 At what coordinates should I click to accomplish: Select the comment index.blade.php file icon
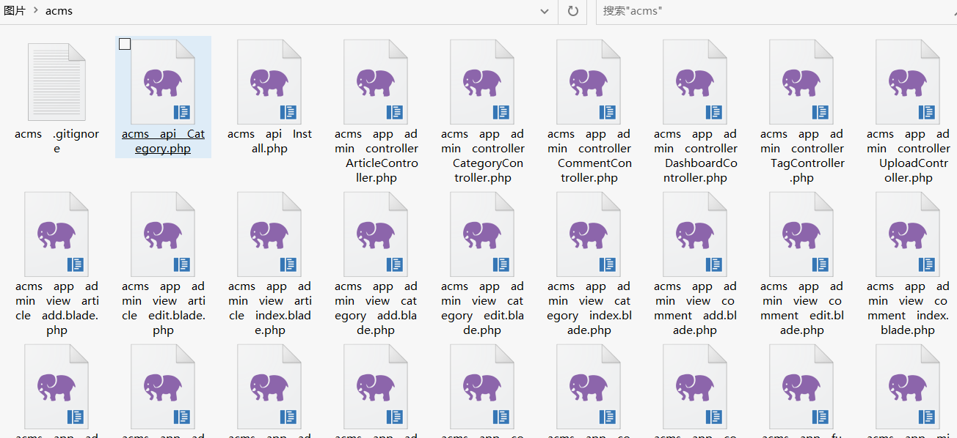coord(908,234)
